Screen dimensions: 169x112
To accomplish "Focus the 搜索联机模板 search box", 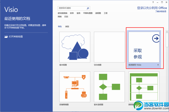I will pyautogui.click(x=74, y=8).
